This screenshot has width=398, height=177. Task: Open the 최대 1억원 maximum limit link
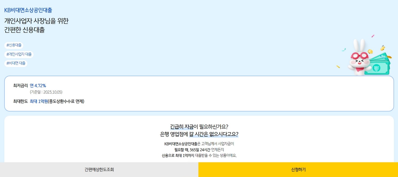(38, 101)
